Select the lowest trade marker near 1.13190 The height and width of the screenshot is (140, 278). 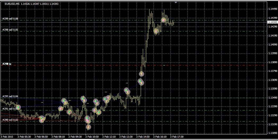click(x=88, y=127)
